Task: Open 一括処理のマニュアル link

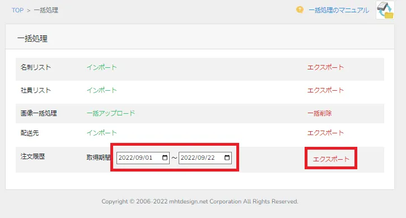Action: (339, 10)
